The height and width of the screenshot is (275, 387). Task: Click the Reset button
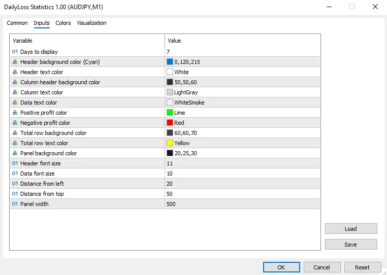[362, 267]
